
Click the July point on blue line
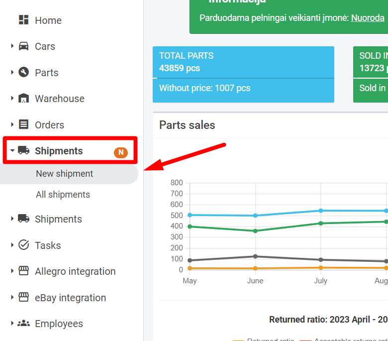[x=321, y=211]
